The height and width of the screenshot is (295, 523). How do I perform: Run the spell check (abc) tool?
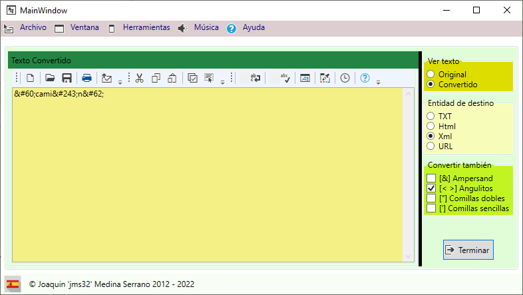[284, 78]
